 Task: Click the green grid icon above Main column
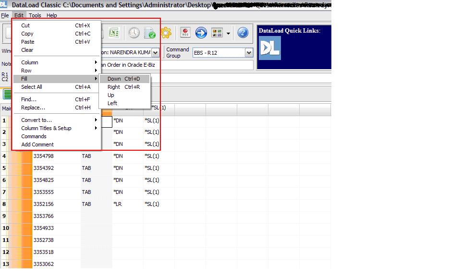coord(7,94)
